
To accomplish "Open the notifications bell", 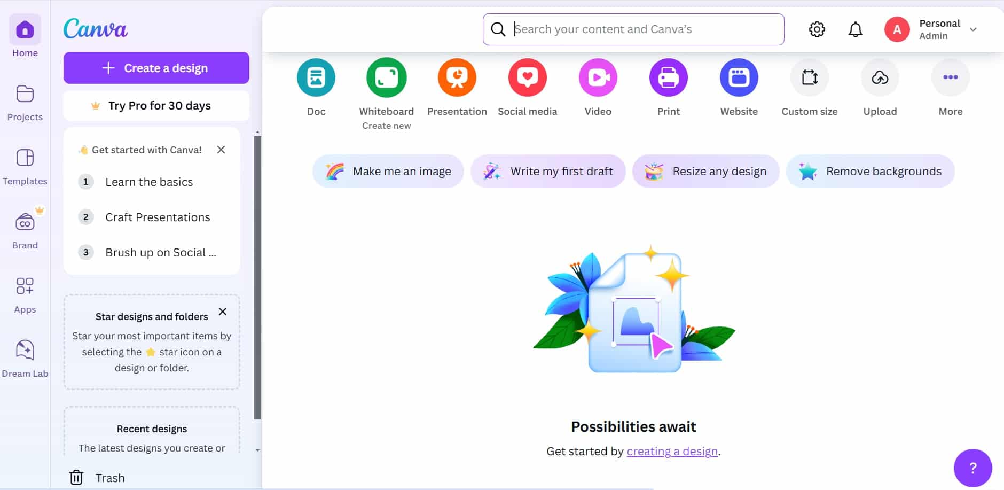I will (855, 29).
